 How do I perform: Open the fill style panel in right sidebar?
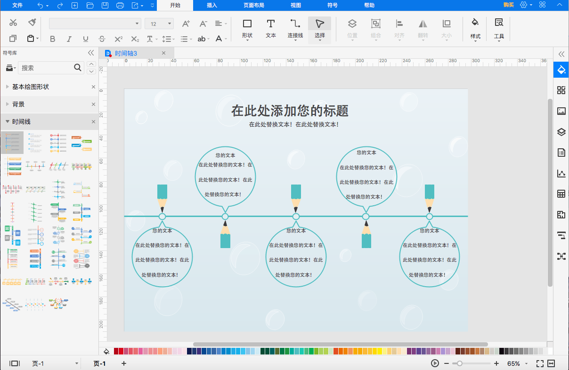click(561, 70)
